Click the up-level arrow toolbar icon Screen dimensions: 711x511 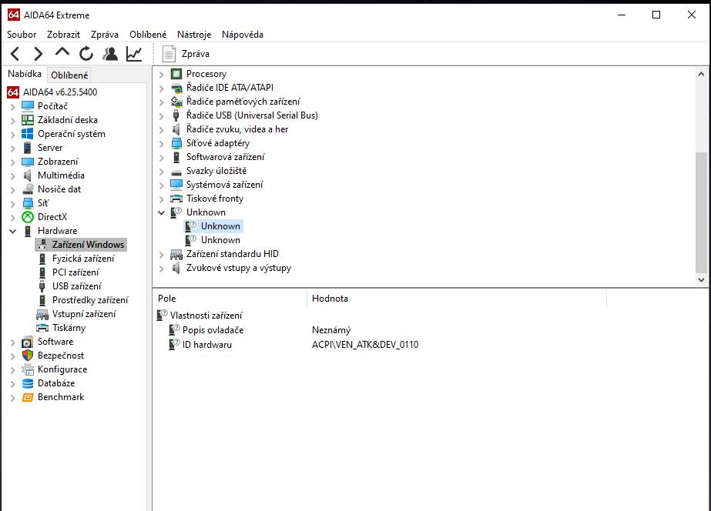(x=62, y=52)
